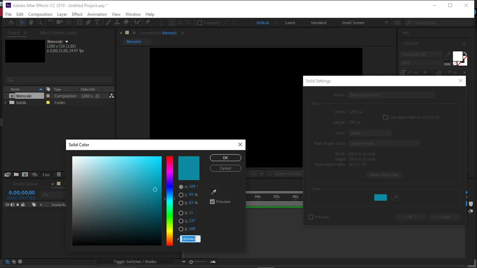Toggle Preview checkbox in Solid Settings window
Screen dimensions: 477x268
[311, 217]
